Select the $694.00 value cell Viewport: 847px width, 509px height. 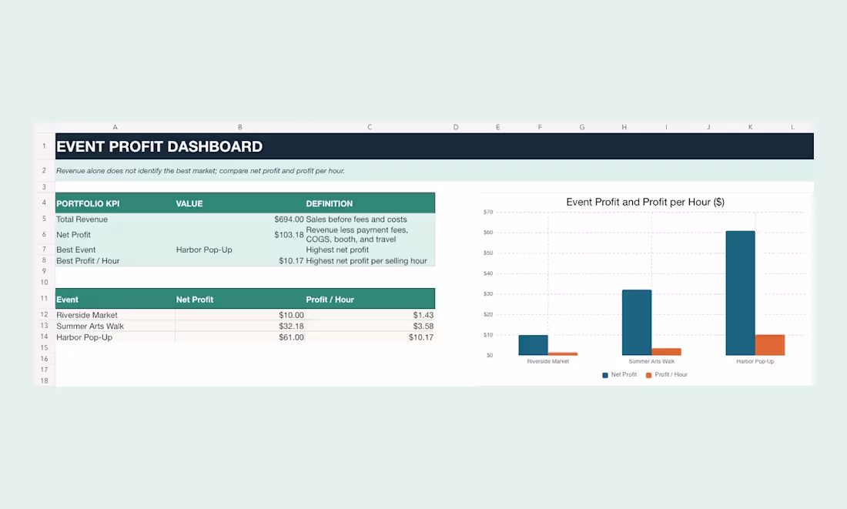pos(239,219)
